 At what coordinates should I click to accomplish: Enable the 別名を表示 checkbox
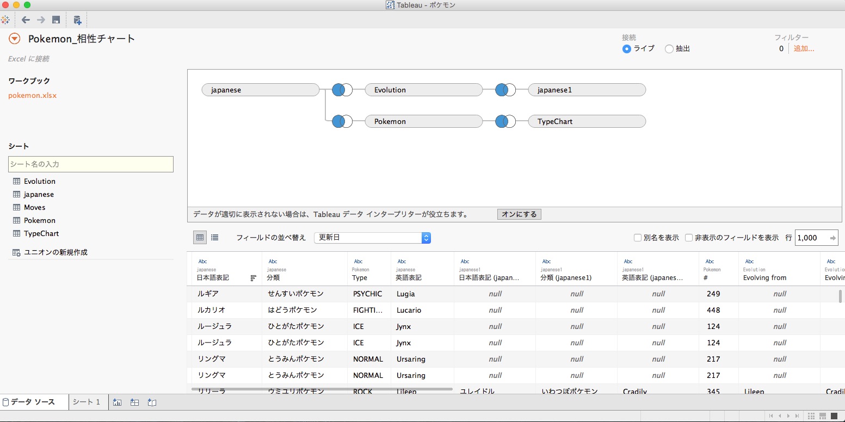[638, 238]
